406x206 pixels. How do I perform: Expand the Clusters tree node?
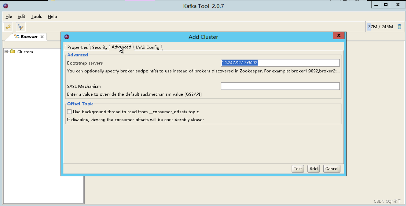click(x=6, y=52)
